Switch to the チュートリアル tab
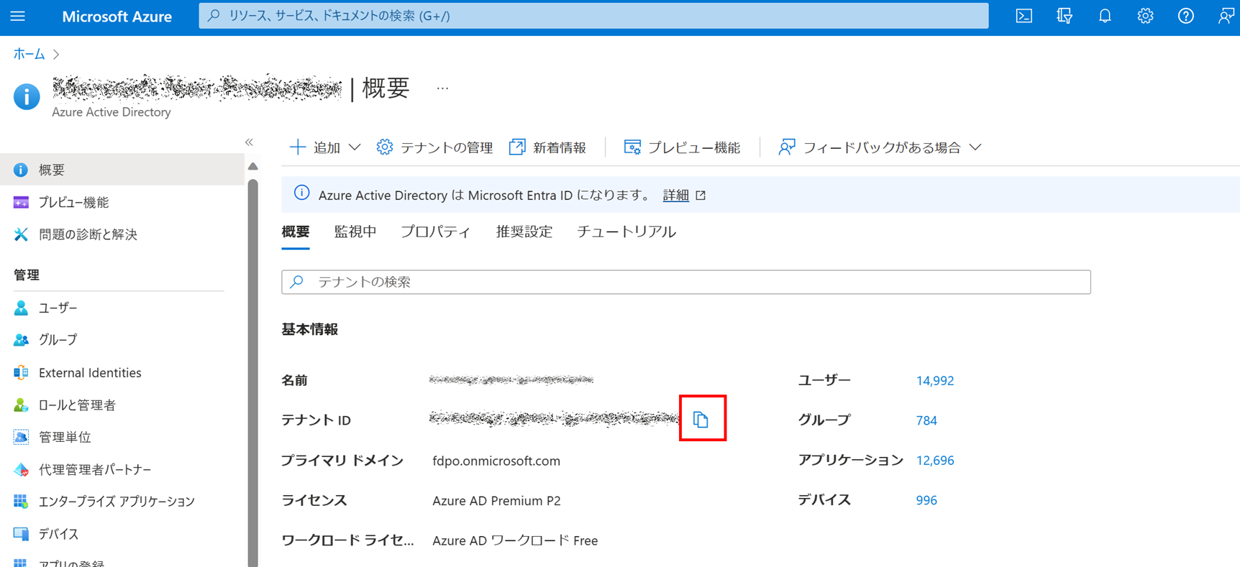The width and height of the screenshot is (1240, 567). [626, 232]
